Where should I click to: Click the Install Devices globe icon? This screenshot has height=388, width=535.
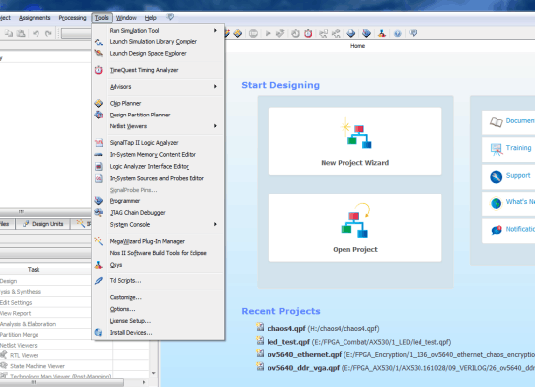tap(99, 333)
